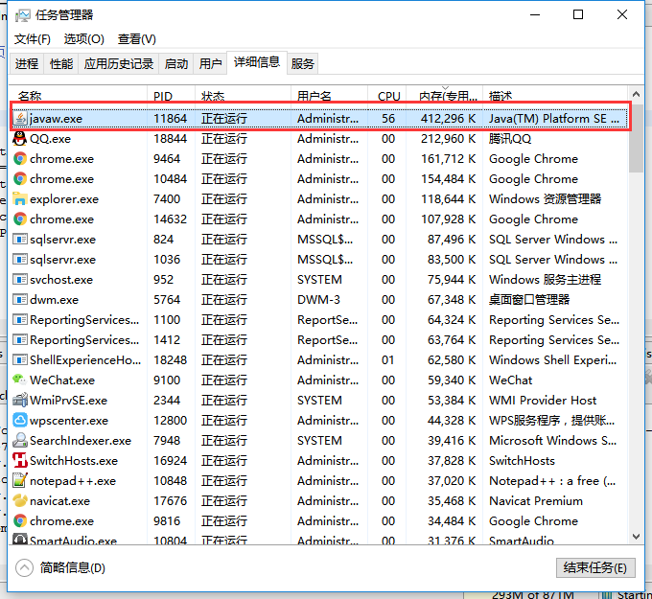Viewport: 652px width, 599px height.
Task: Select memory value 37,020 K
Action: (452, 480)
